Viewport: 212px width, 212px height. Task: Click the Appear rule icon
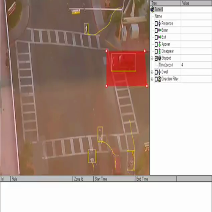[159, 44]
